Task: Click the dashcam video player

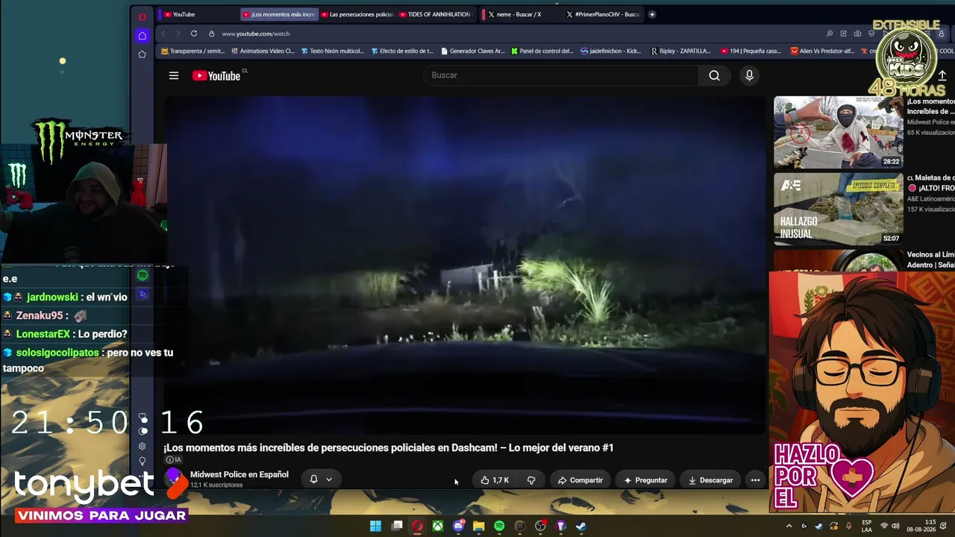Action: pos(464,265)
